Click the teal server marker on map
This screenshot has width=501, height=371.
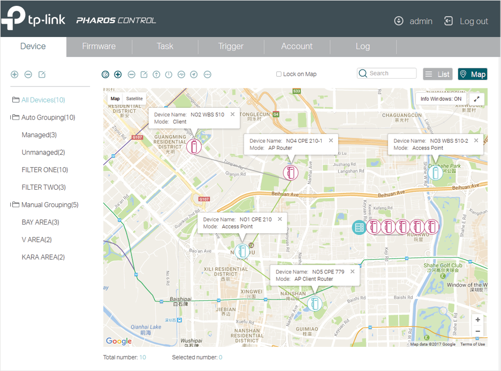359,227
